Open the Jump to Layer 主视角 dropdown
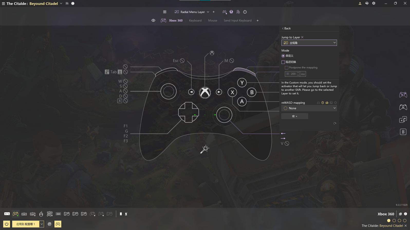Viewport: 410px width, 230px height. (x=309, y=43)
